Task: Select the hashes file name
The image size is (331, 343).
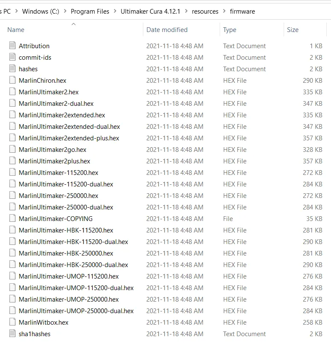Action: click(28, 69)
